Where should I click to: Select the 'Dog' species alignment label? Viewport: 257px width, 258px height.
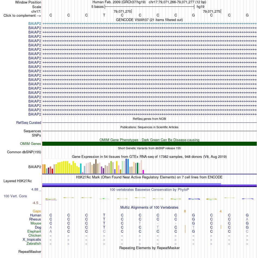(38, 228)
